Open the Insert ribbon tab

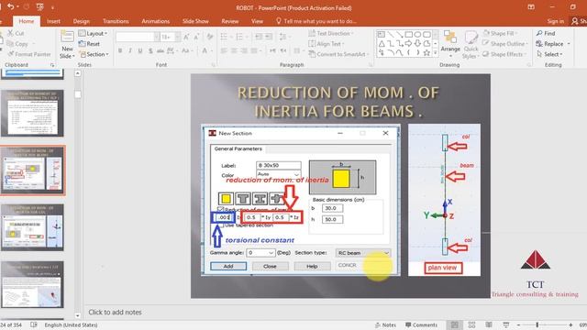tap(53, 21)
